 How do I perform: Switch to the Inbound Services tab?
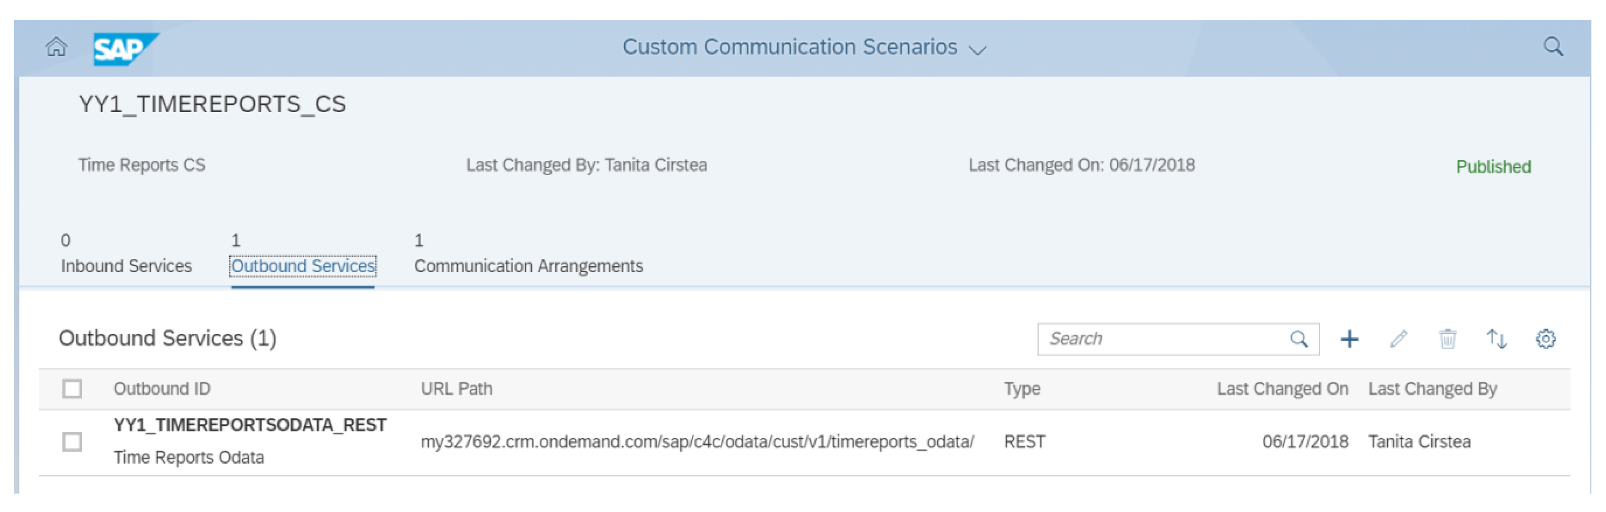(x=126, y=266)
